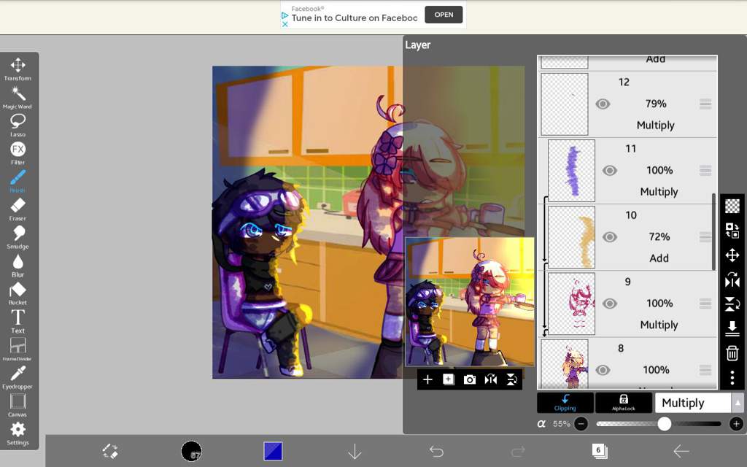Select layer 11 purple stroke thumbnail
This screenshot has height=467, width=747.
571,171
